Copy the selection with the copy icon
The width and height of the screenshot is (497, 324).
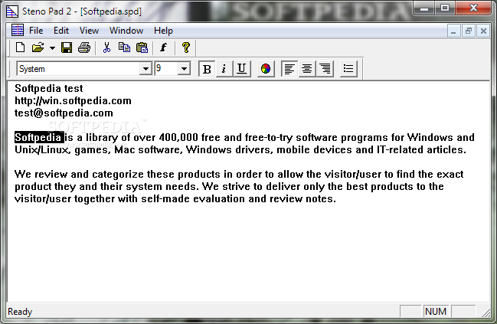(124, 47)
